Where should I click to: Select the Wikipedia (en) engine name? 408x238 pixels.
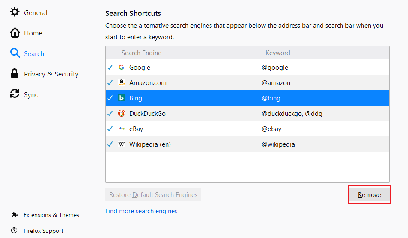[x=150, y=144]
